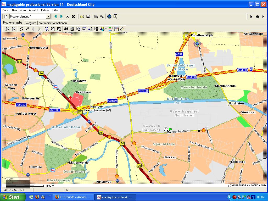Click the globe icon in top toolbar
This screenshot has height=201, width=268.
[109, 16]
